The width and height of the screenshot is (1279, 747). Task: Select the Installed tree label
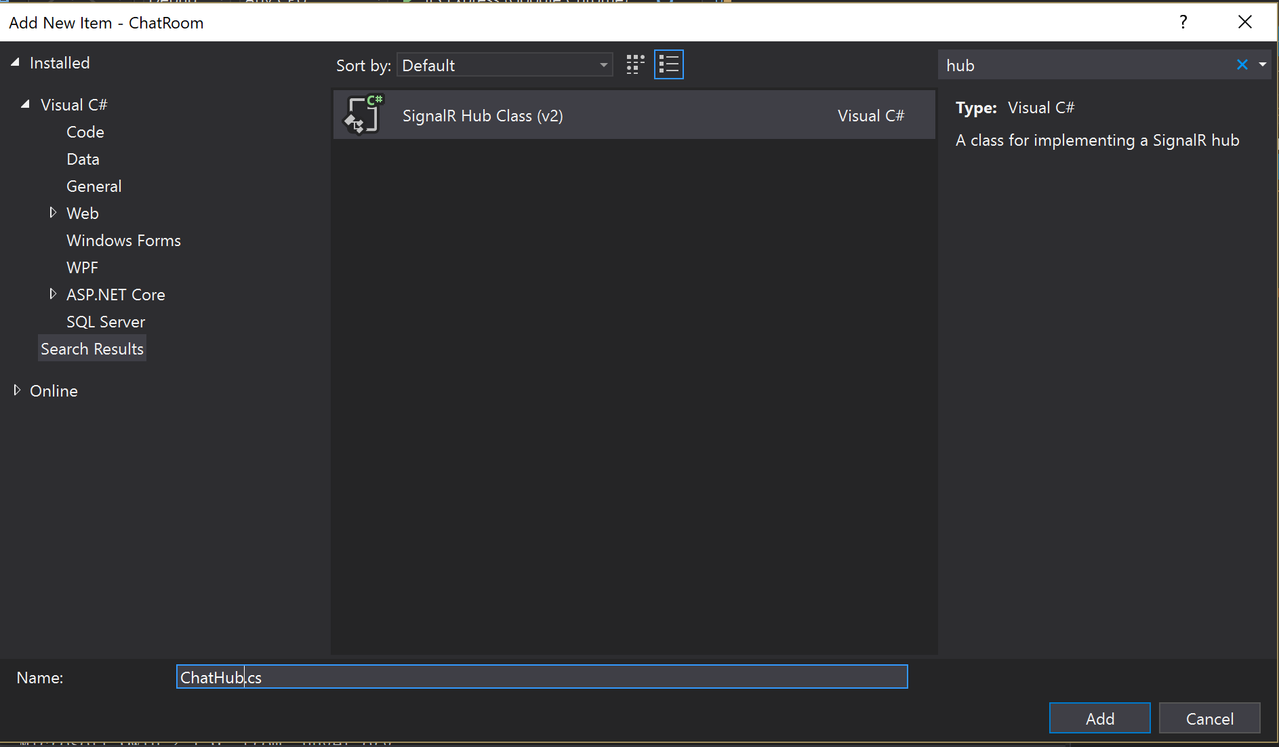[x=60, y=63]
